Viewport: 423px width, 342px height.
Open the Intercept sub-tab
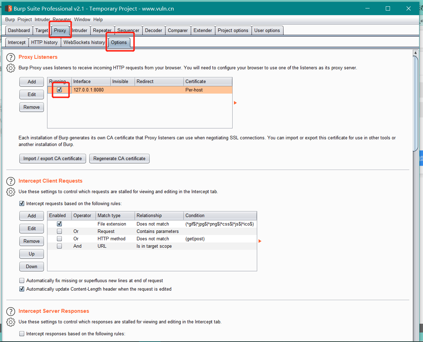(17, 43)
